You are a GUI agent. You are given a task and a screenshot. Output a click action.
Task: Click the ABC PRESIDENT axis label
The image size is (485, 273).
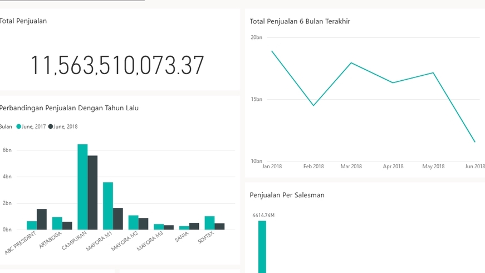21,243
